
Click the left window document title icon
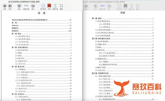point(9,2)
